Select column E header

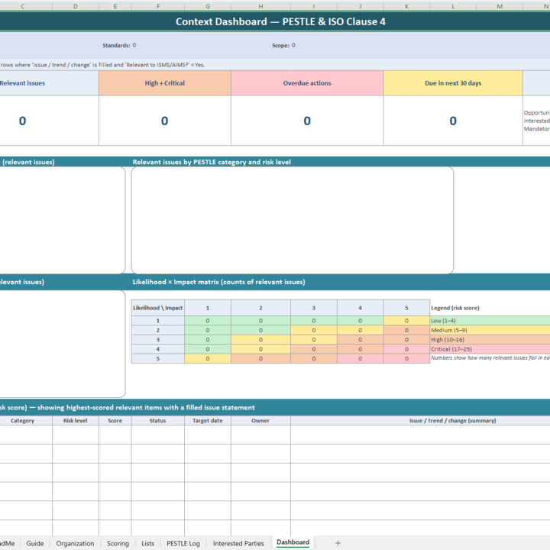(115, 6)
